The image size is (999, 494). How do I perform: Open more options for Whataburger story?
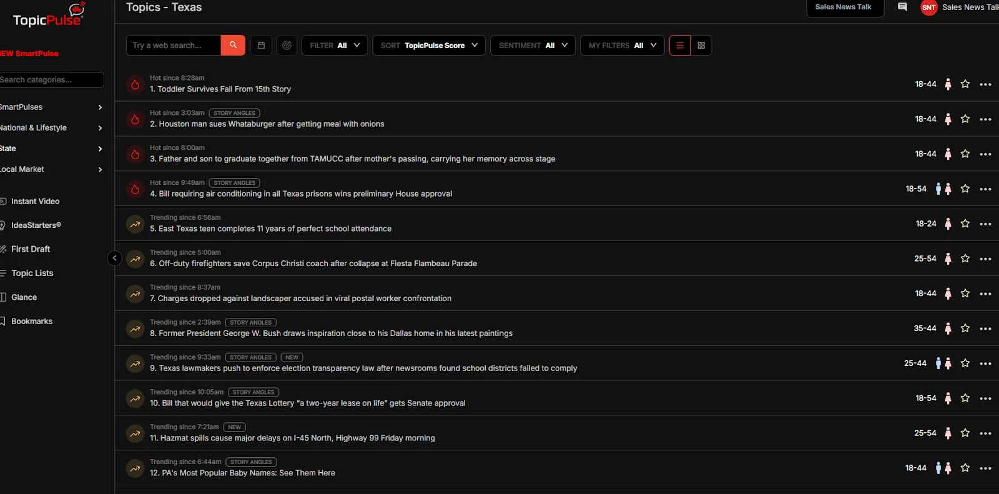(985, 119)
